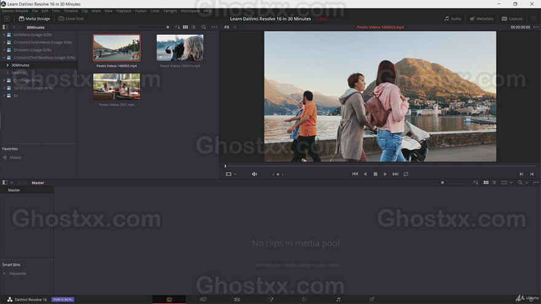The image size is (541, 304).
Task: Open the Deliver rocket page icon
Action: click(372, 300)
